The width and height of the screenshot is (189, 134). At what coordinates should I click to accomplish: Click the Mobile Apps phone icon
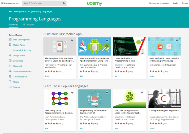coord(10,45)
